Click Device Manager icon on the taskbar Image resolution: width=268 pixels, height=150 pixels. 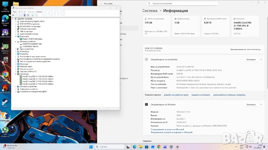(178, 147)
